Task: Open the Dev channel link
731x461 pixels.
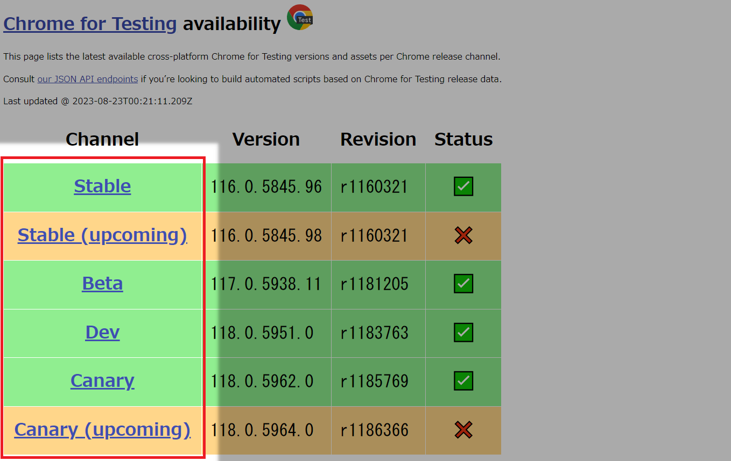Action: [102, 332]
